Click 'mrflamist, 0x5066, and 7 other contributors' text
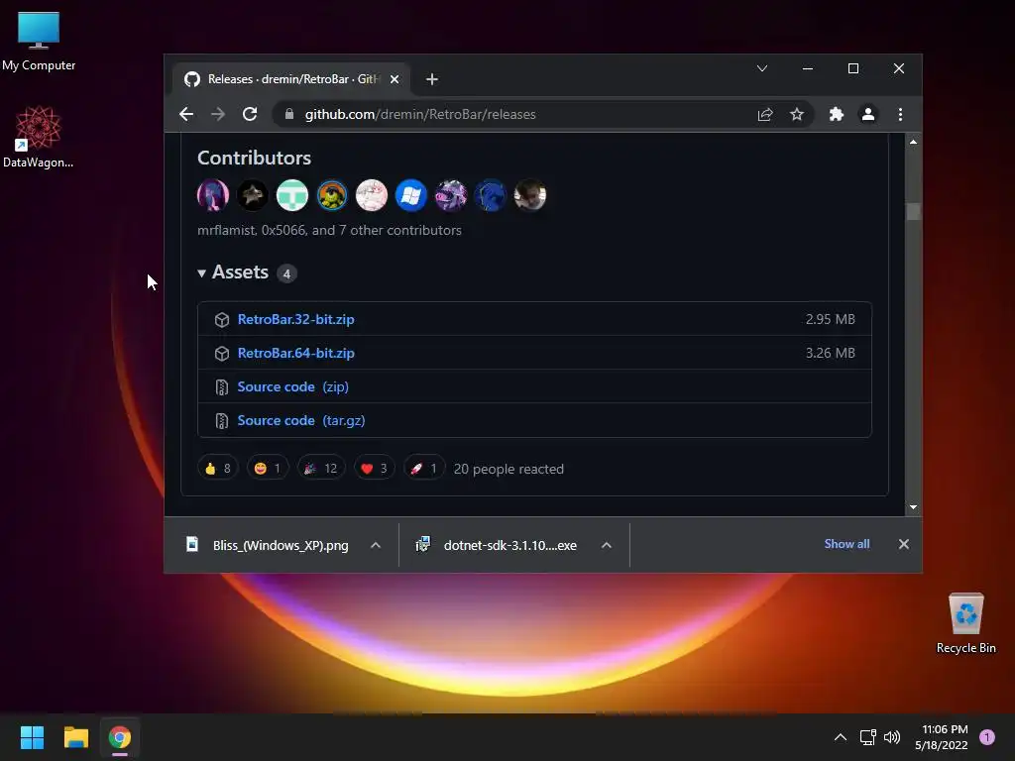The image size is (1015, 761). 329,230
